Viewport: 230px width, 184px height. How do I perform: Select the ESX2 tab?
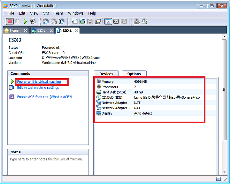point(67,31)
